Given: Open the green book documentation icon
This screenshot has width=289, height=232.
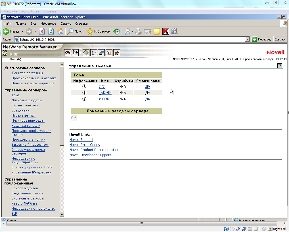Looking at the screenshot, I should (101, 53).
